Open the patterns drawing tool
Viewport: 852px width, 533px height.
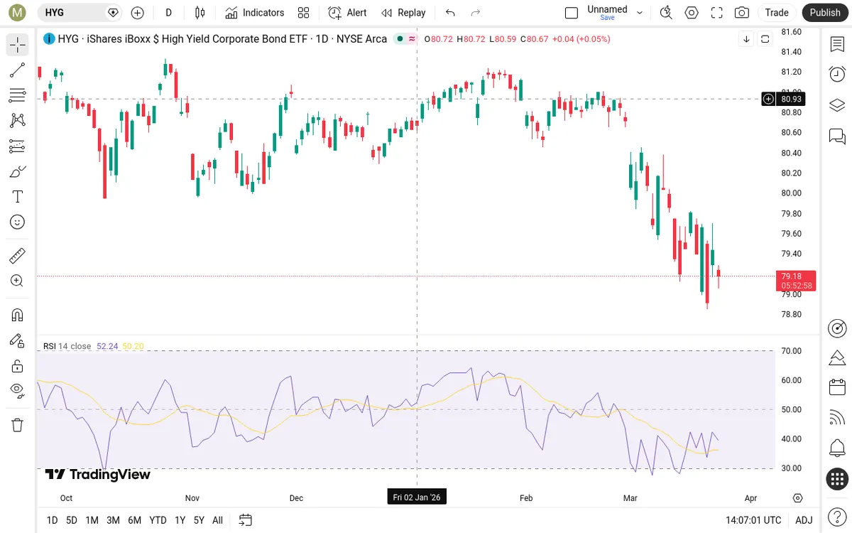coord(18,121)
